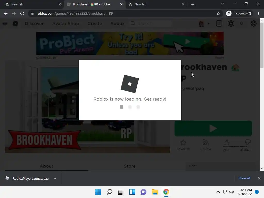Open the notification count badge

click(257, 192)
